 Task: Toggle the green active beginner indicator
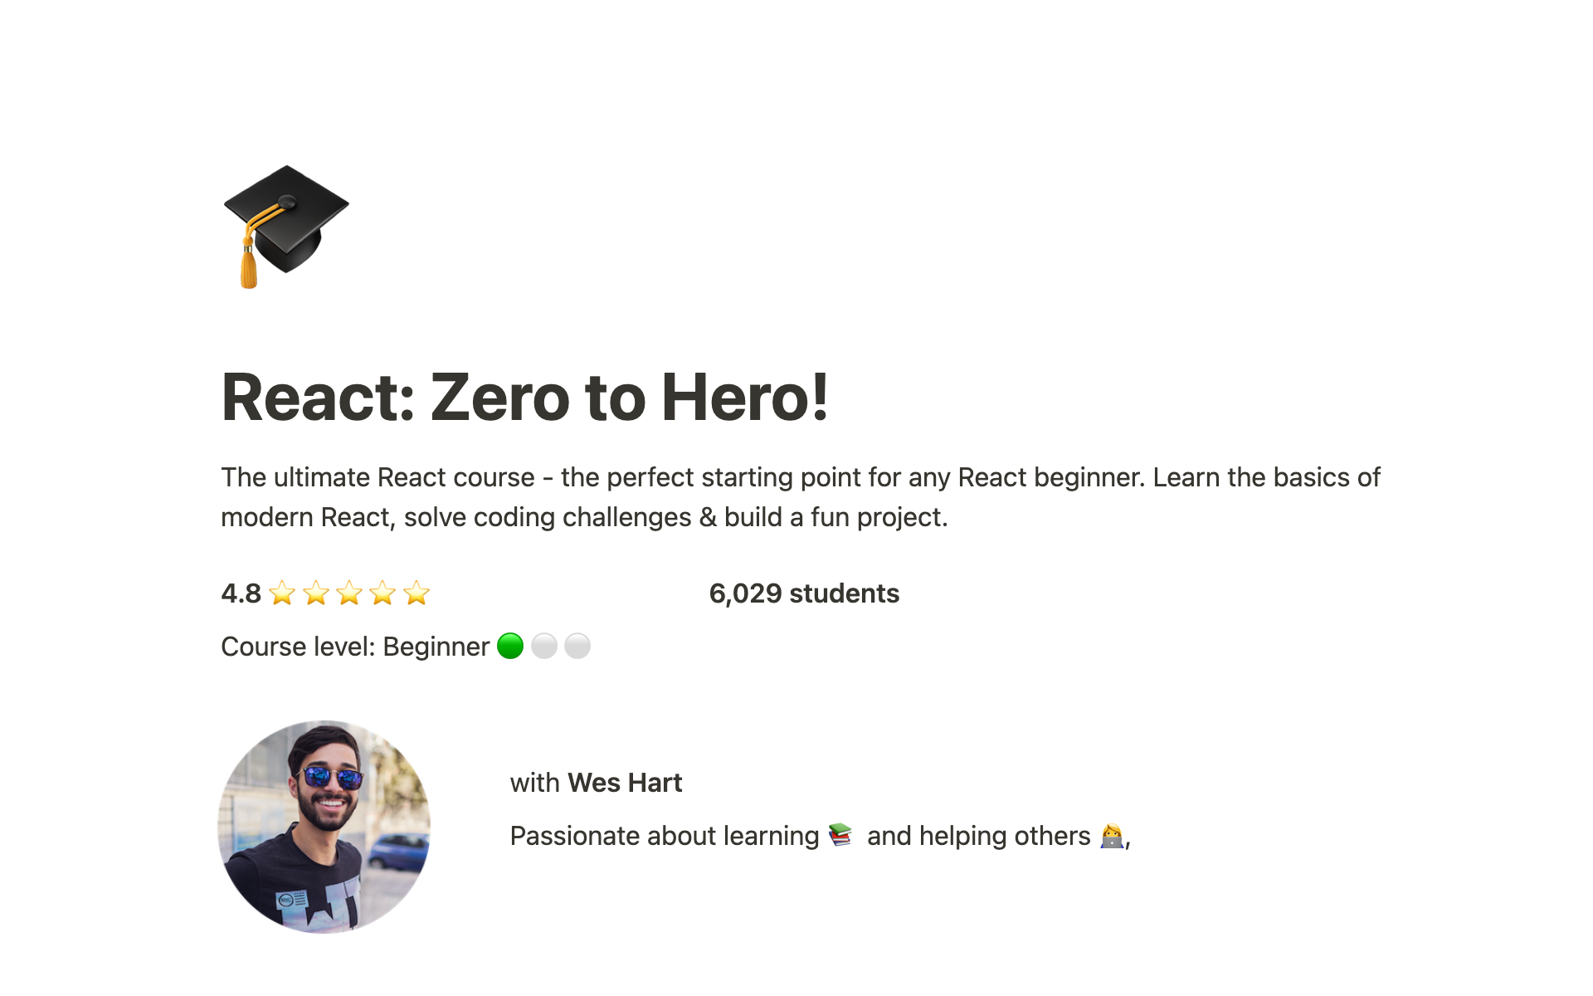coord(510,646)
